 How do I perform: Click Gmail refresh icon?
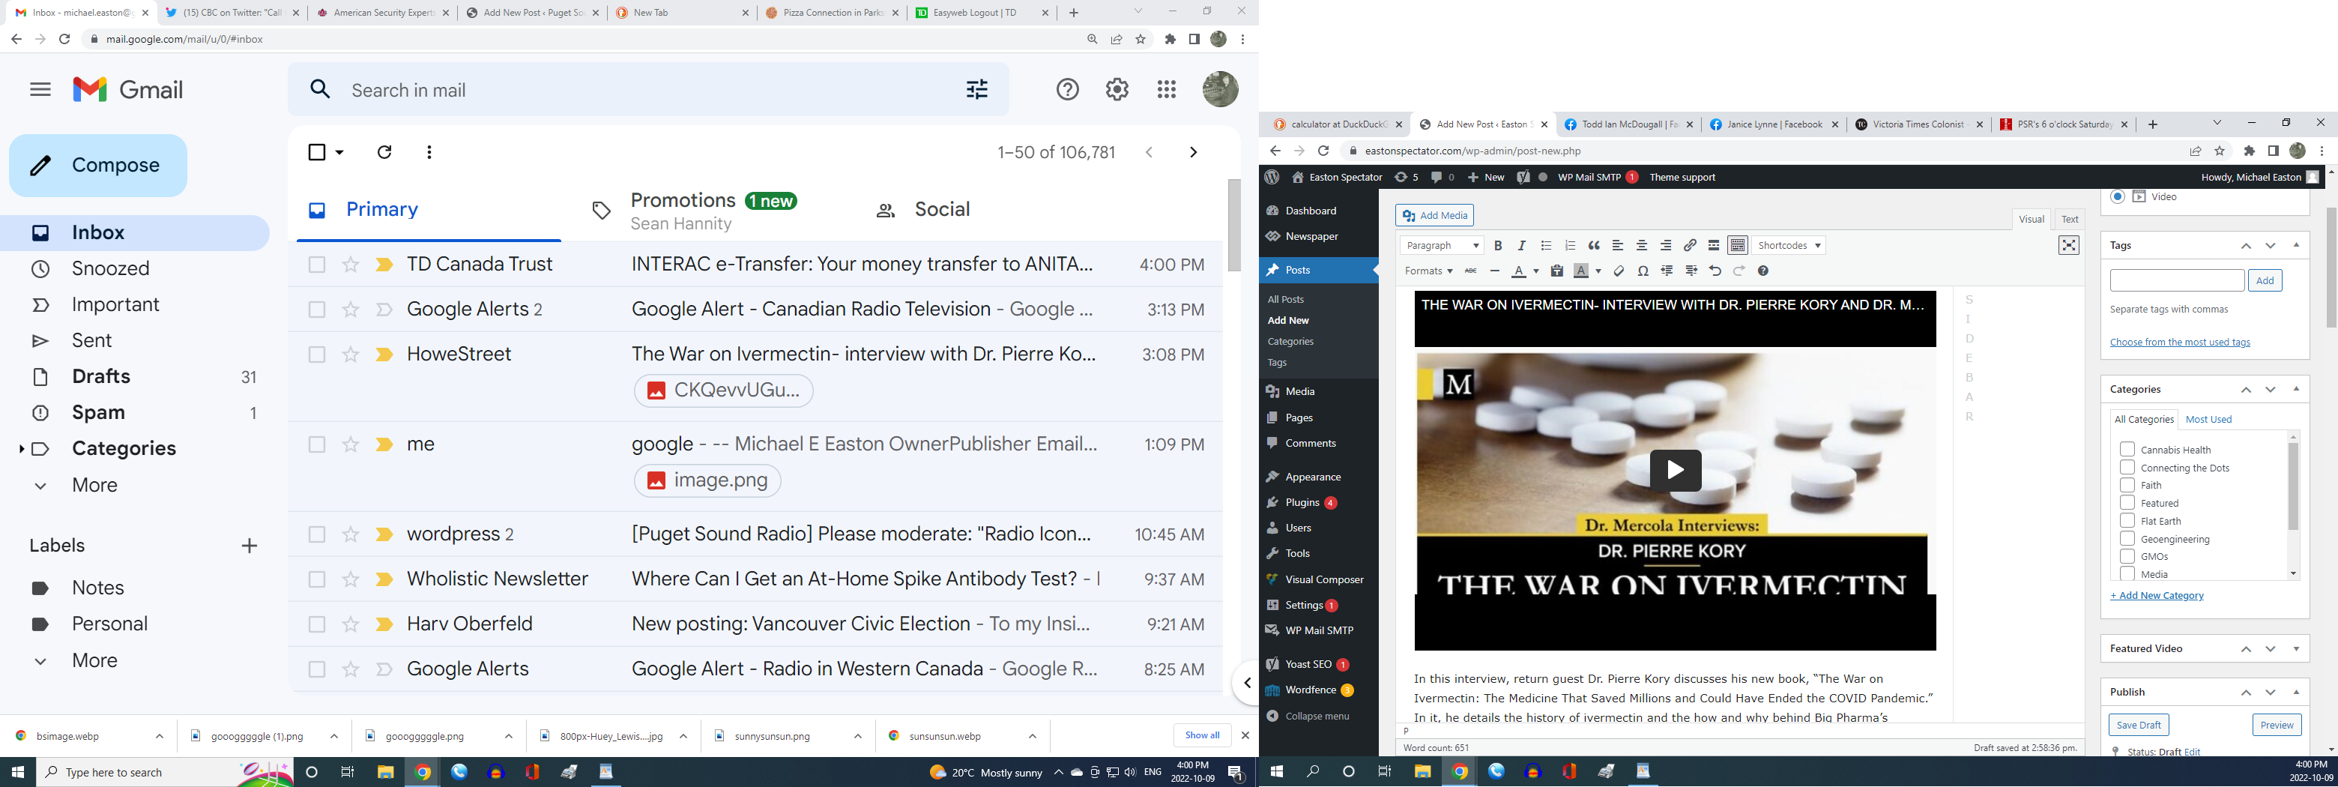384,152
